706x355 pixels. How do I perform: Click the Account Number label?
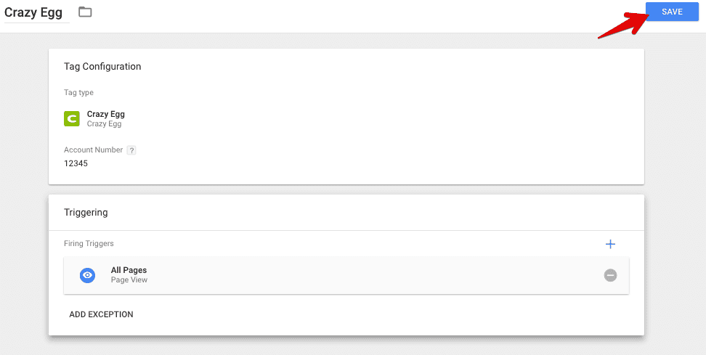[93, 150]
